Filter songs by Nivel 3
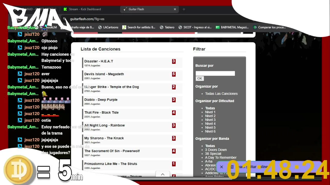This screenshot has width=330, height=185. coord(210,120)
